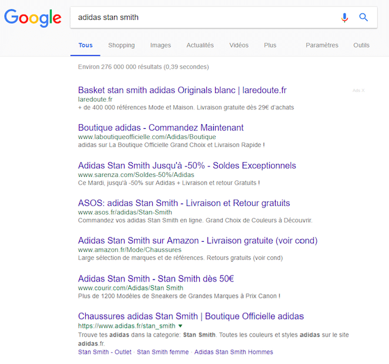Viewport: 389px width, 364px height.
Task: Expand the adidas.fr URL dropdown arrow
Action: 180,326
